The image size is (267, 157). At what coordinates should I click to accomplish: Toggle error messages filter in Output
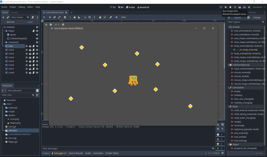(220, 139)
